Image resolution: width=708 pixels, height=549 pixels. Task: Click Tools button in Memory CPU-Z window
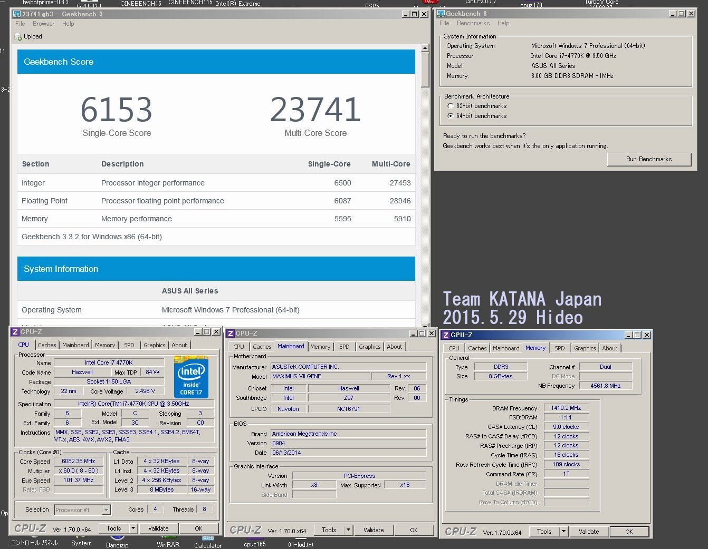(x=544, y=532)
